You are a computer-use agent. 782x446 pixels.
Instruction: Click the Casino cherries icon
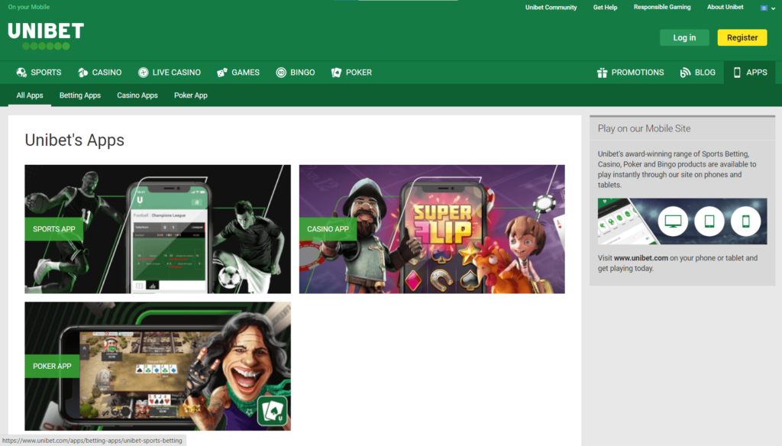pyautogui.click(x=82, y=73)
